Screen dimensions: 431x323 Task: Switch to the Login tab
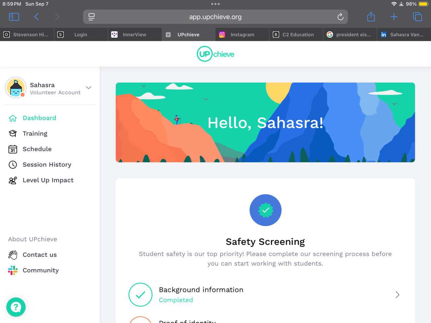81,35
